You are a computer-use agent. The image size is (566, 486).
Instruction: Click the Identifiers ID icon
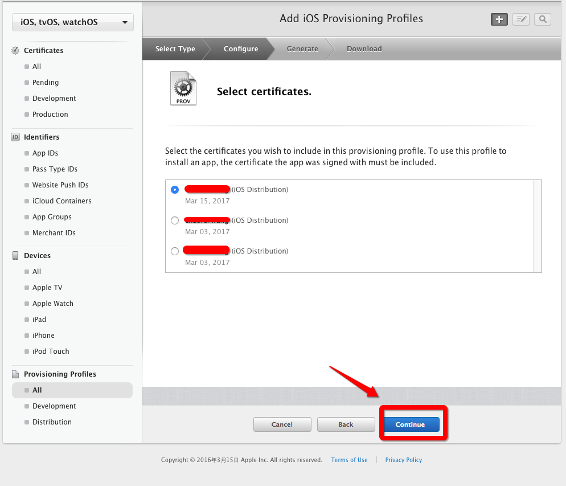click(x=15, y=137)
